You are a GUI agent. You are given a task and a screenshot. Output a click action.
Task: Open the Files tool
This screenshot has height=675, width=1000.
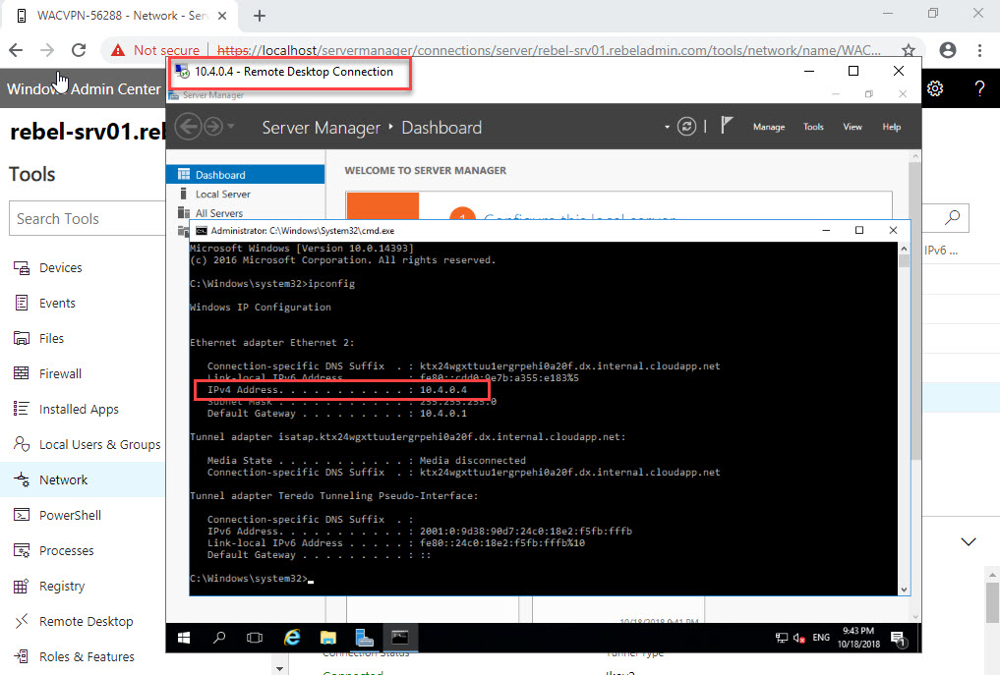52,338
